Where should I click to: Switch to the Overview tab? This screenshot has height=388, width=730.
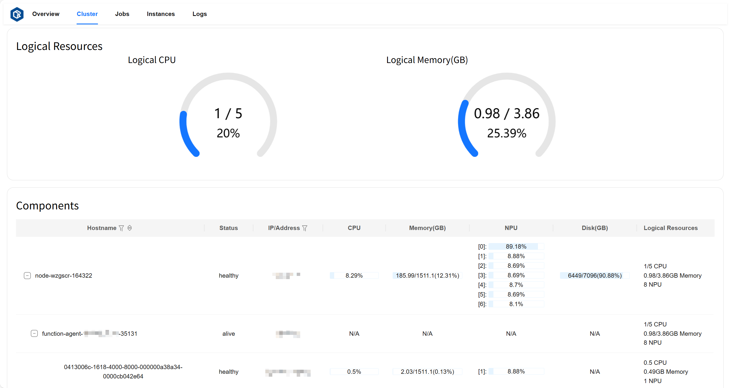pos(46,14)
